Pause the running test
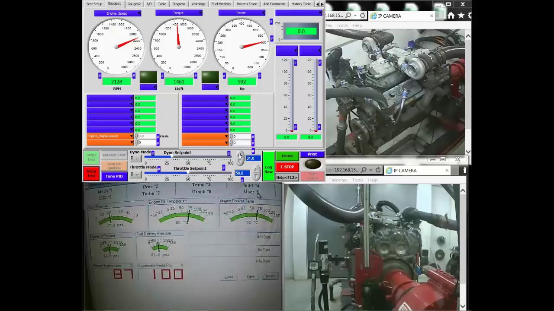The image size is (554, 311). pyautogui.click(x=287, y=156)
